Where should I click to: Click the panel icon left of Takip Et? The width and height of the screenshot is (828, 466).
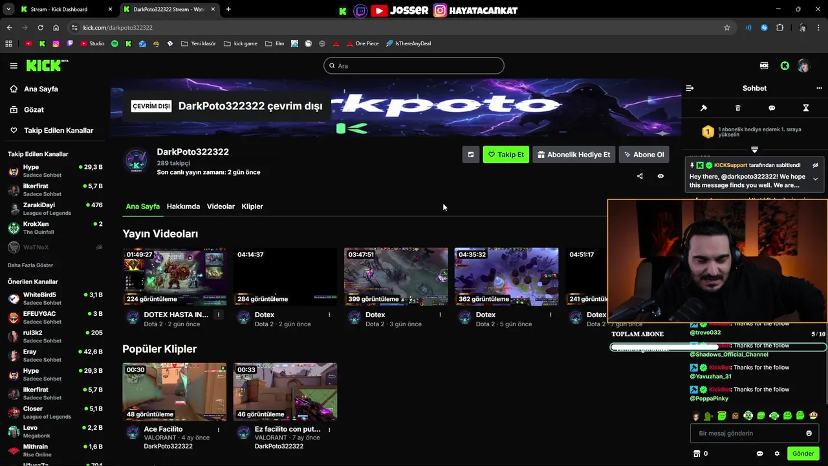[x=471, y=155]
